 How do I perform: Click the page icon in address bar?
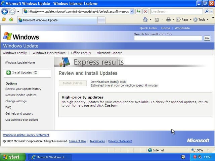(x=26, y=11)
